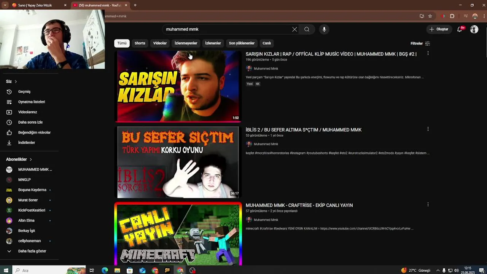Open options menu for SARIŞIN KIZLAR video
Viewport: 487px width, 274px height.
point(428,54)
